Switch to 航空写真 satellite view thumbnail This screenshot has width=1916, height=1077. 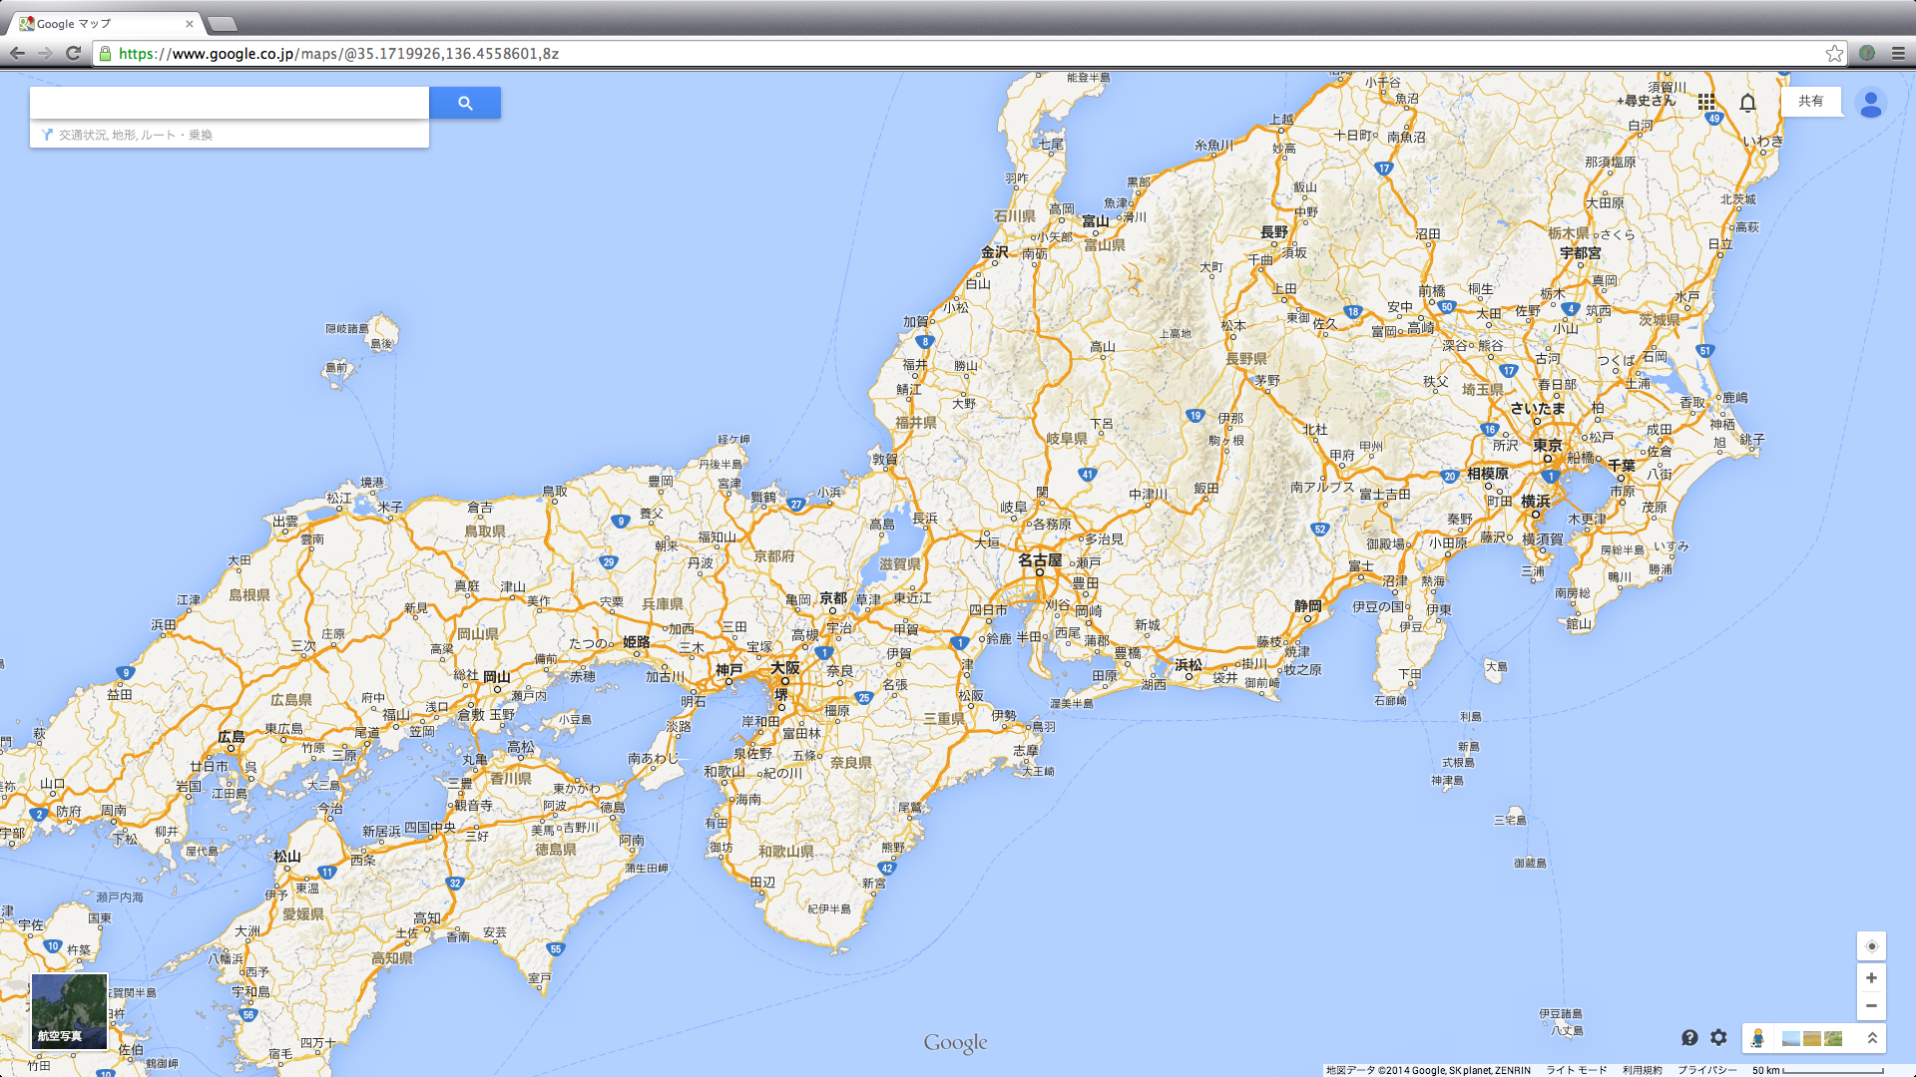click(69, 1011)
